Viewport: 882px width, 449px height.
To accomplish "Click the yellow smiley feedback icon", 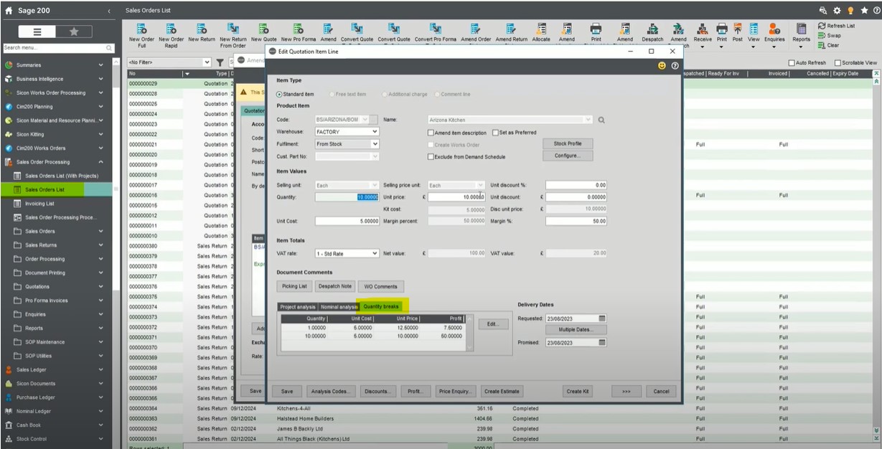I will click(x=662, y=66).
